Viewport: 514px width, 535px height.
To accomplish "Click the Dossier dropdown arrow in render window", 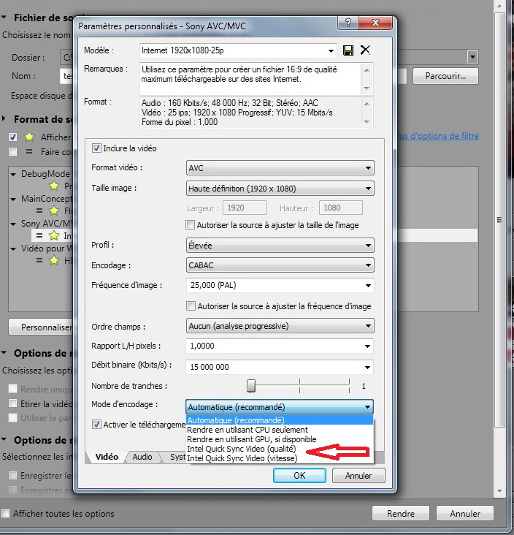I will point(472,57).
